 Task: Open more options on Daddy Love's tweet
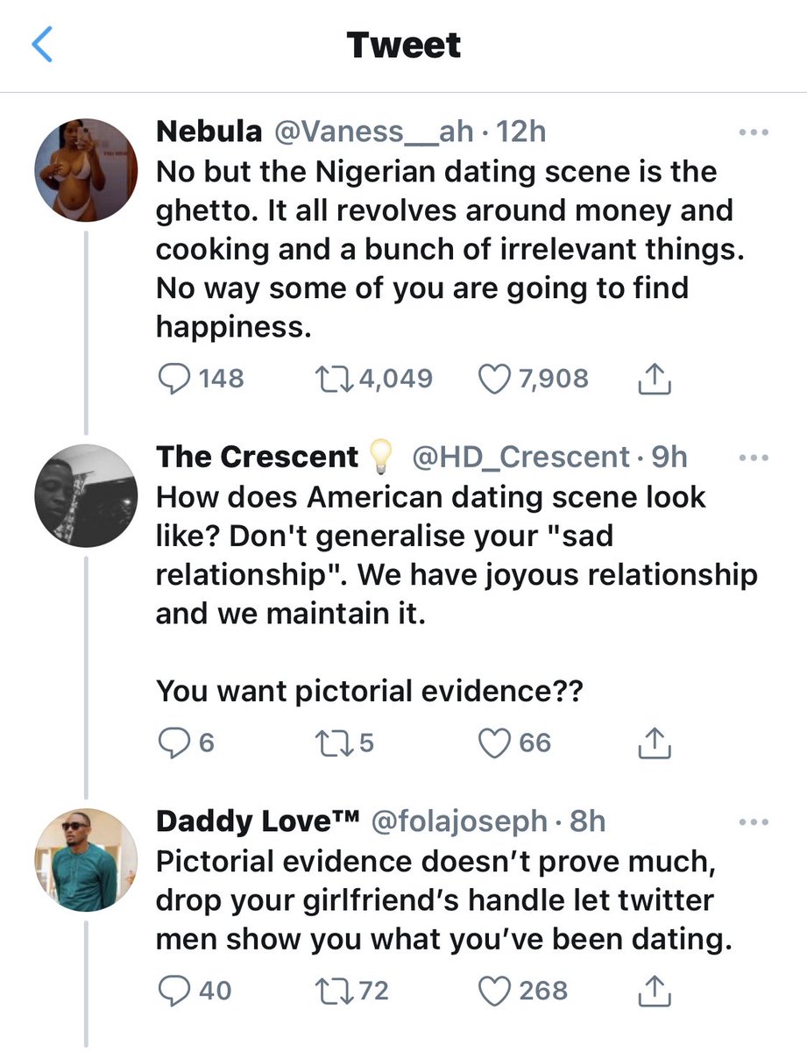[x=753, y=822]
